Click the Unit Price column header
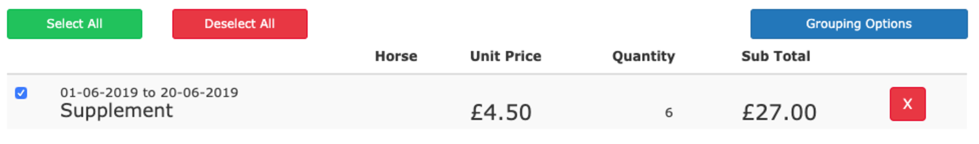 click(506, 56)
